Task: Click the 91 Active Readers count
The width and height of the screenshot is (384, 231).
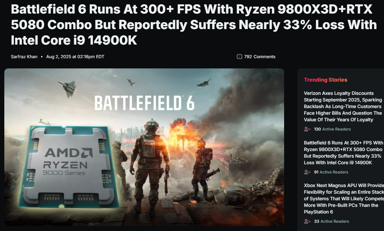Action: click(331, 172)
